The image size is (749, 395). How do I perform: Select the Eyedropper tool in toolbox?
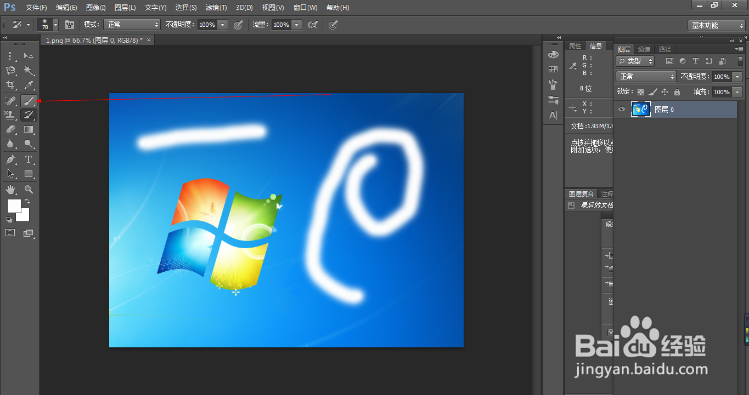pos(29,85)
